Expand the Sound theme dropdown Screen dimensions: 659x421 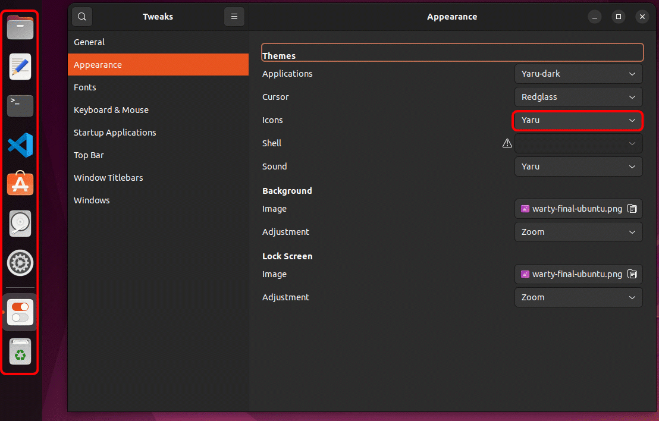pyautogui.click(x=578, y=167)
